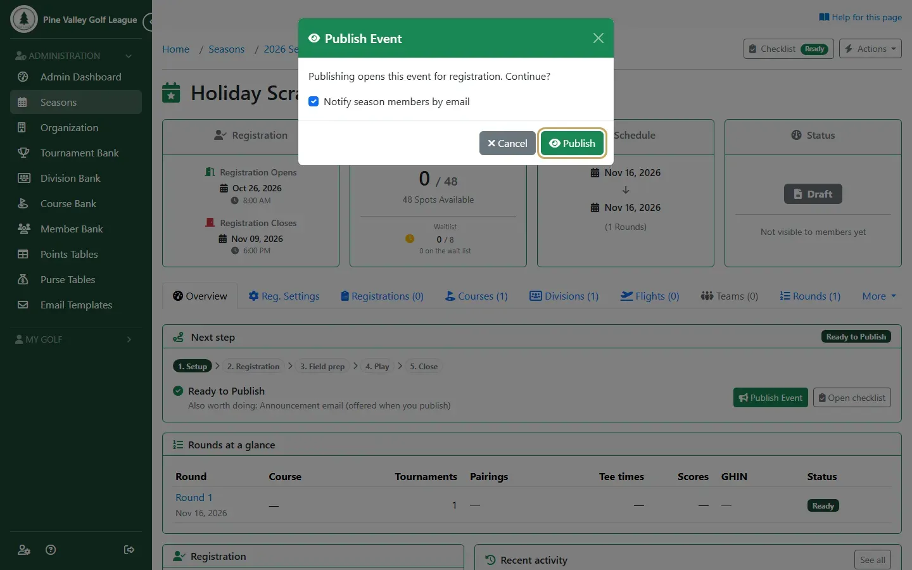Open the Round 1 link
Viewport: 912px width, 570px height.
point(194,498)
